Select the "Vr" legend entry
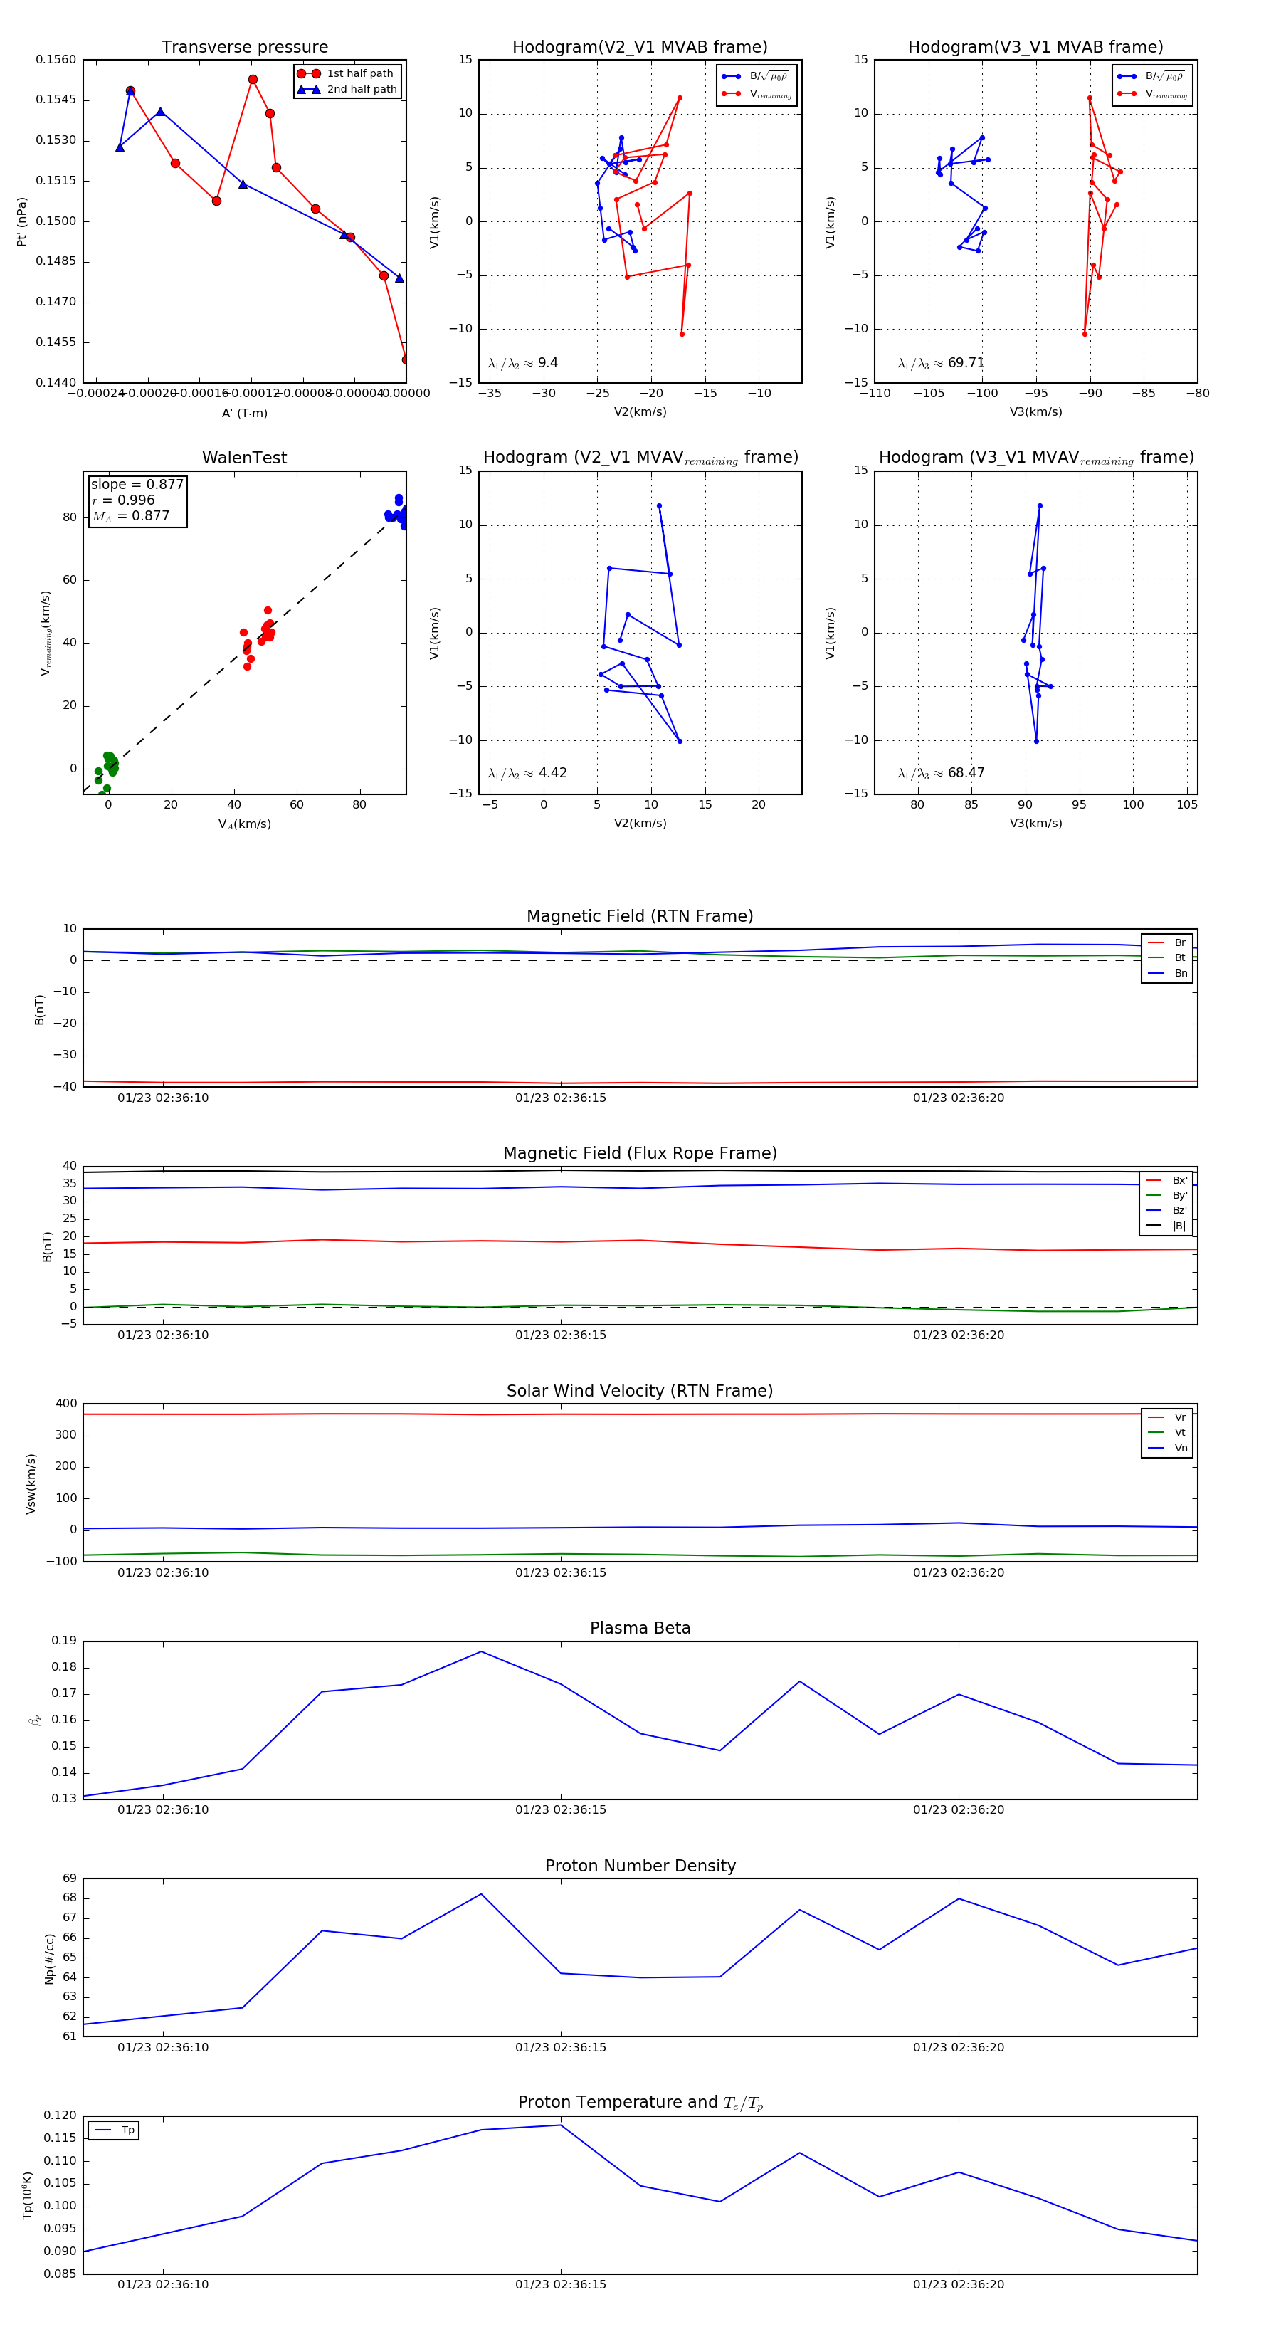Image resolution: width=1281 pixels, height=2349 pixels. (x=1167, y=1417)
